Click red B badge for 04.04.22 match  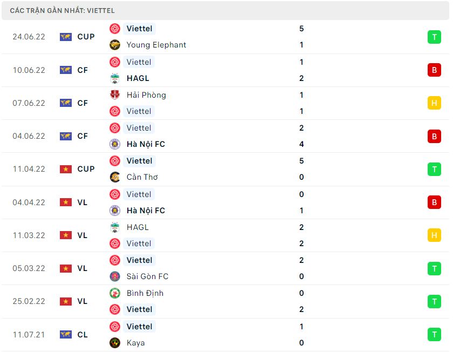click(434, 202)
